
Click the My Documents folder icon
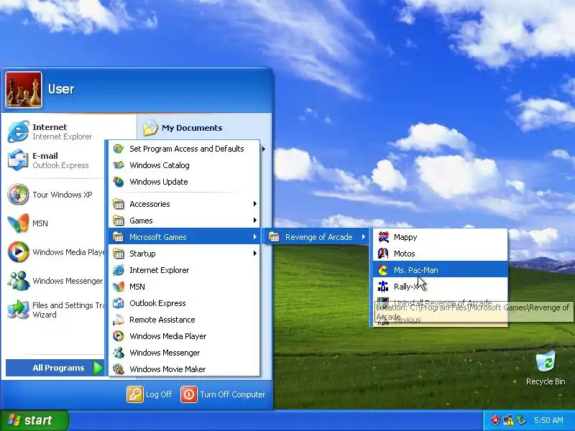[x=150, y=128]
